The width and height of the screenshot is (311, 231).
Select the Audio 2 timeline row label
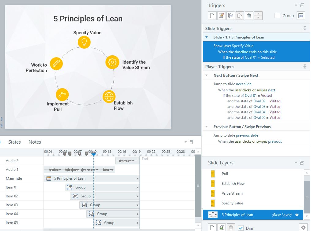point(12,161)
